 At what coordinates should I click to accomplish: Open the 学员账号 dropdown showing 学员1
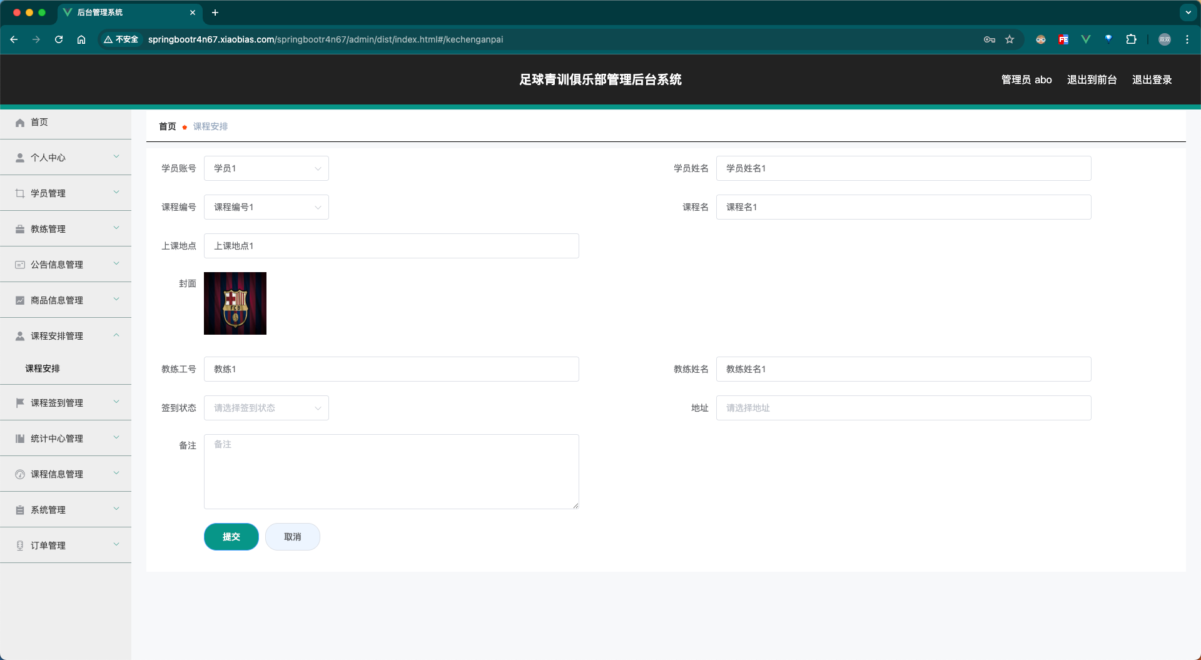pyautogui.click(x=266, y=168)
